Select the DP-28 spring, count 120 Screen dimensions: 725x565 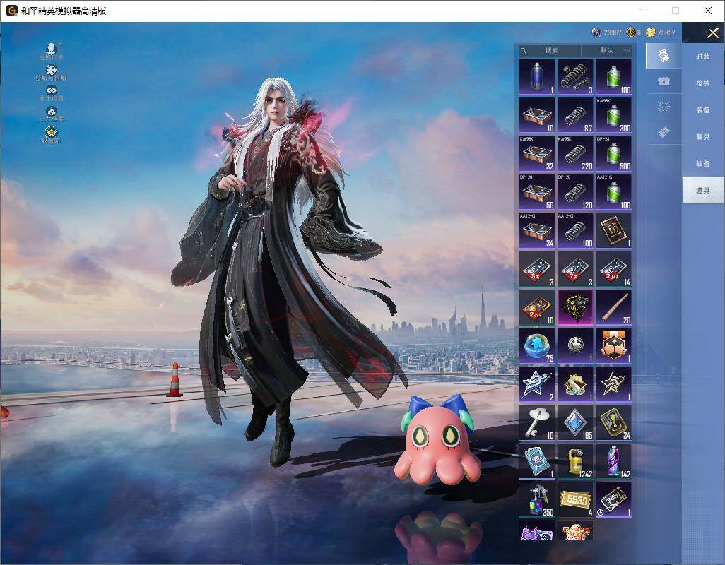tap(575, 192)
